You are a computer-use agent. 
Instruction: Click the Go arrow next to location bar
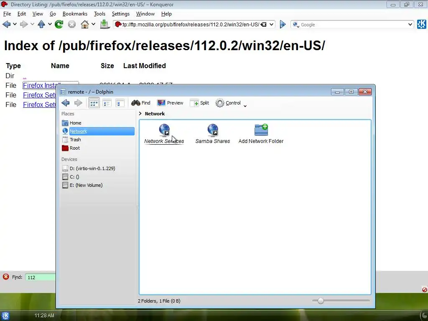[283, 25]
